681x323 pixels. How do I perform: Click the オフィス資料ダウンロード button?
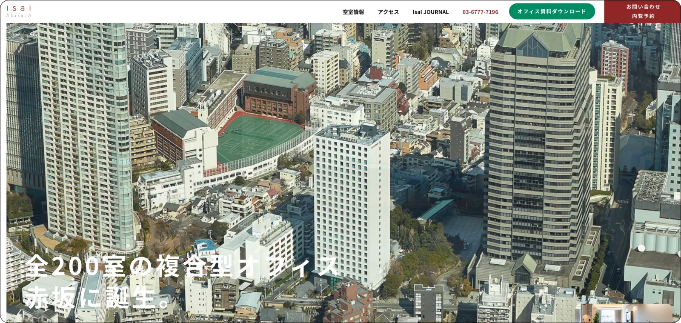click(552, 11)
